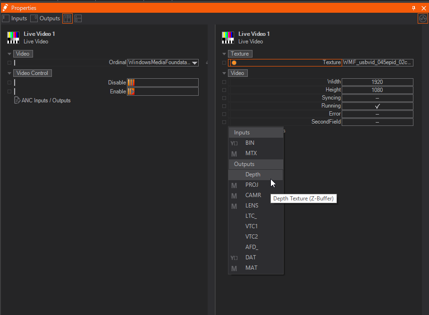Select Depth from the Outputs menu
Image resolution: width=429 pixels, height=315 pixels.
253,174
